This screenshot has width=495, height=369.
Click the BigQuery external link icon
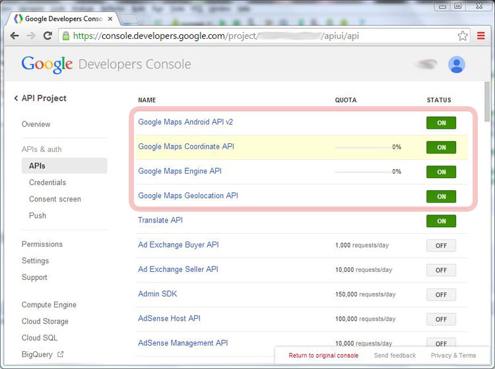(x=60, y=354)
